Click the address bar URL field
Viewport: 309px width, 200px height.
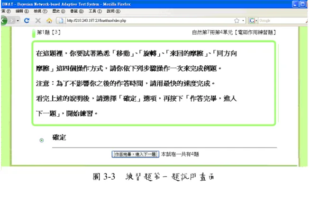150,20
